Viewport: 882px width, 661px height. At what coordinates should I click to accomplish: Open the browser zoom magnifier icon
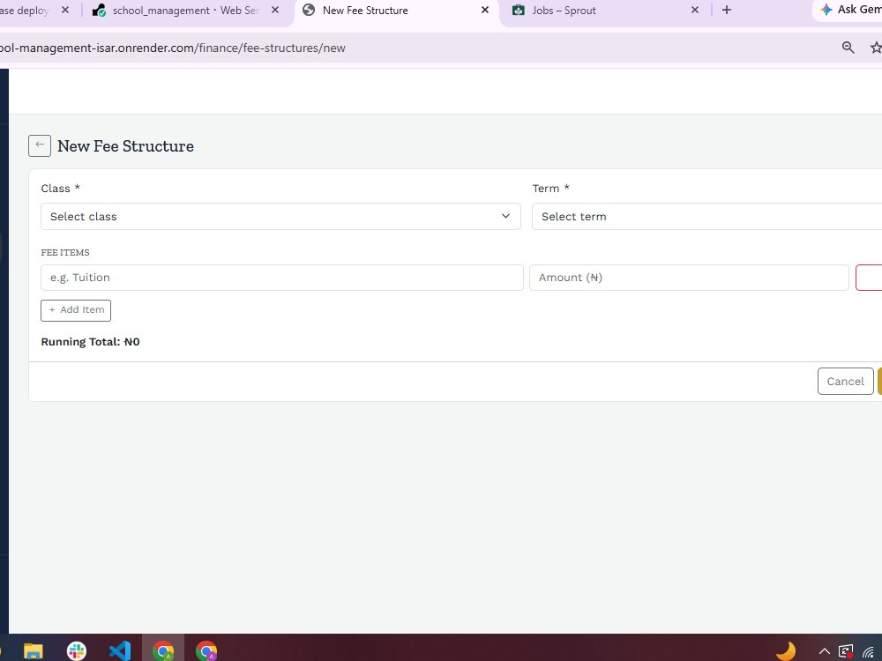click(x=848, y=48)
